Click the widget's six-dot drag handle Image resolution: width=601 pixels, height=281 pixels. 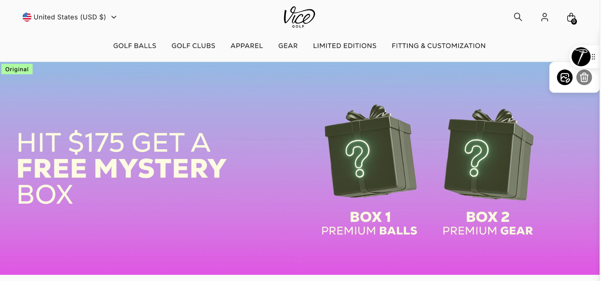(593, 57)
